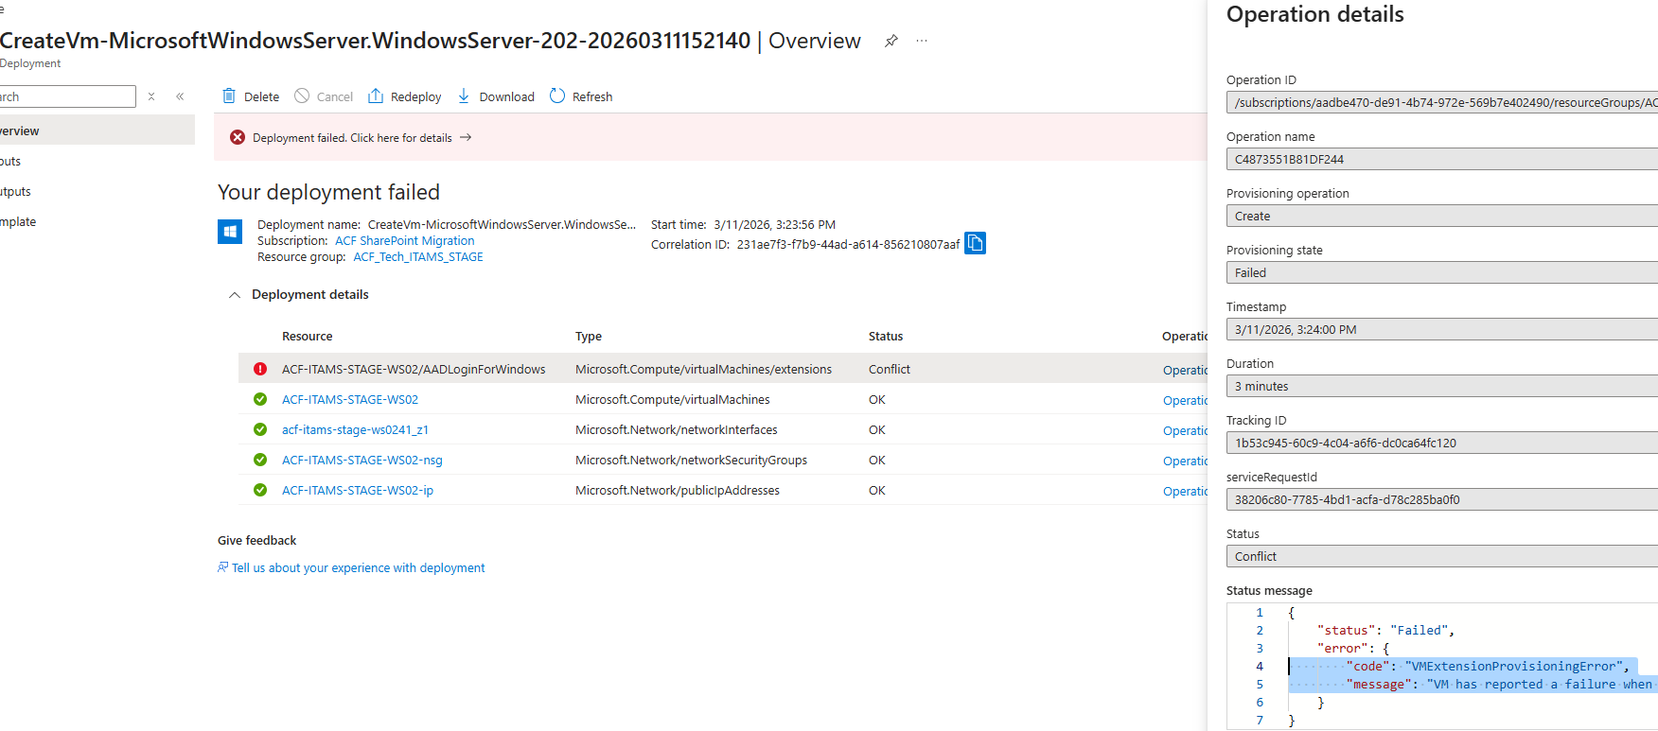Viewport: 1658px width, 731px height.
Task: Click the Windows logo deployment icon
Action: pos(230,232)
